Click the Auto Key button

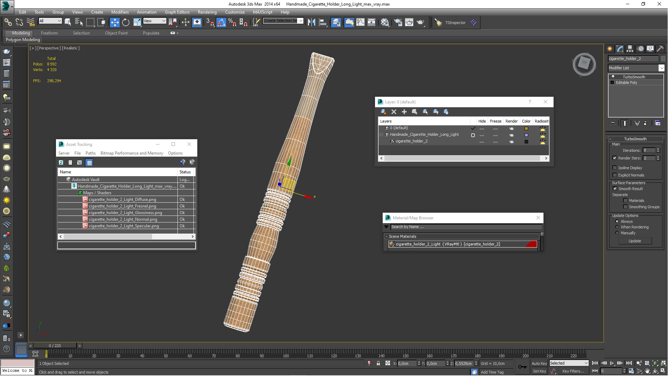539,363
